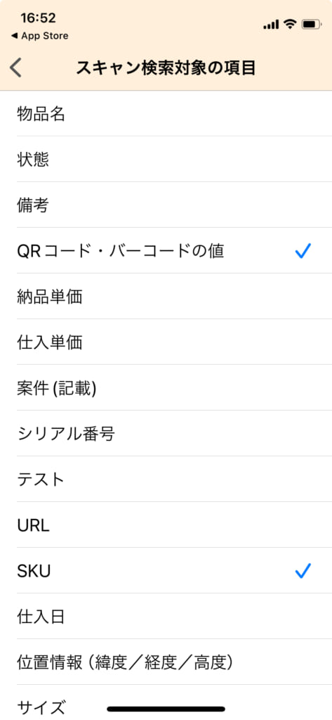Return to App Store via breadcrumb
This screenshot has height=720, width=332.
pyautogui.click(x=39, y=36)
